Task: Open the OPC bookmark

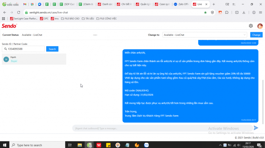Action: tap(44, 19)
